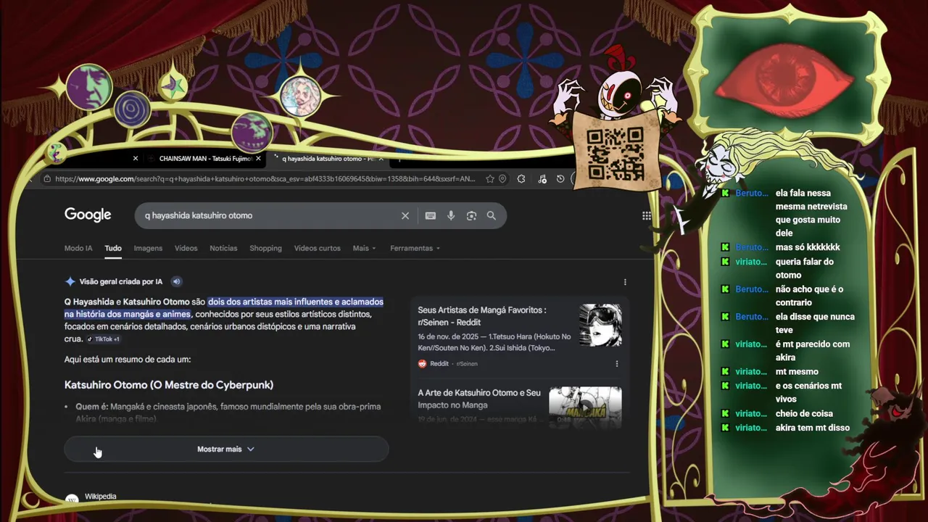Image resolution: width=928 pixels, height=522 pixels.
Task: Expand AI overview with Mostrar mais
Action: coord(226,449)
